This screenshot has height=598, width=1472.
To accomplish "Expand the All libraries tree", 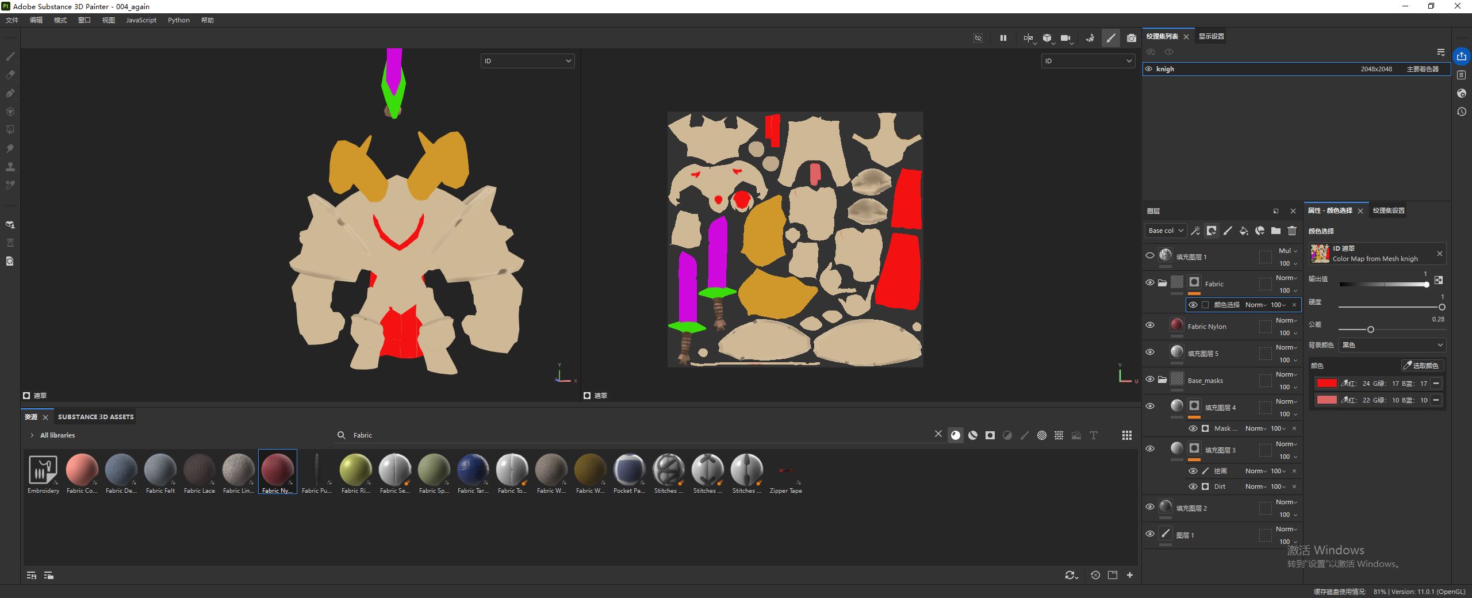I will click(32, 435).
